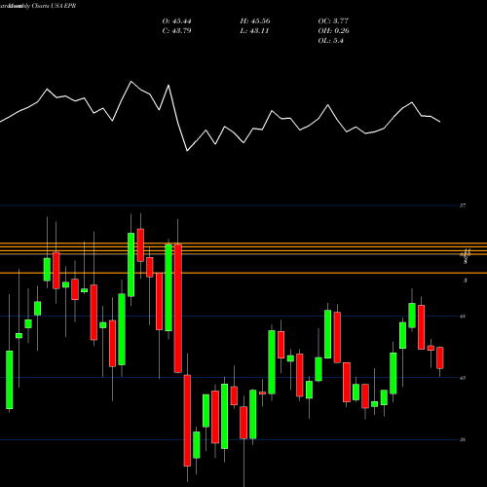
Task: Click the chart title ending in 'Charts USA EPR'
Action: click(x=38, y=6)
